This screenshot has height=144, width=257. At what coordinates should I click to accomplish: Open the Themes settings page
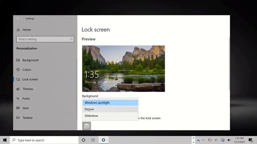click(28, 89)
